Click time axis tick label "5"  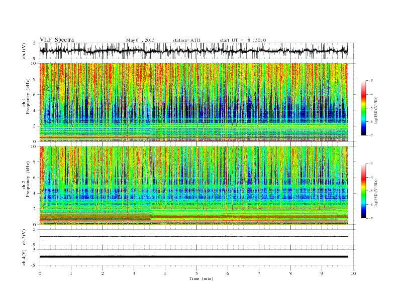196,273
